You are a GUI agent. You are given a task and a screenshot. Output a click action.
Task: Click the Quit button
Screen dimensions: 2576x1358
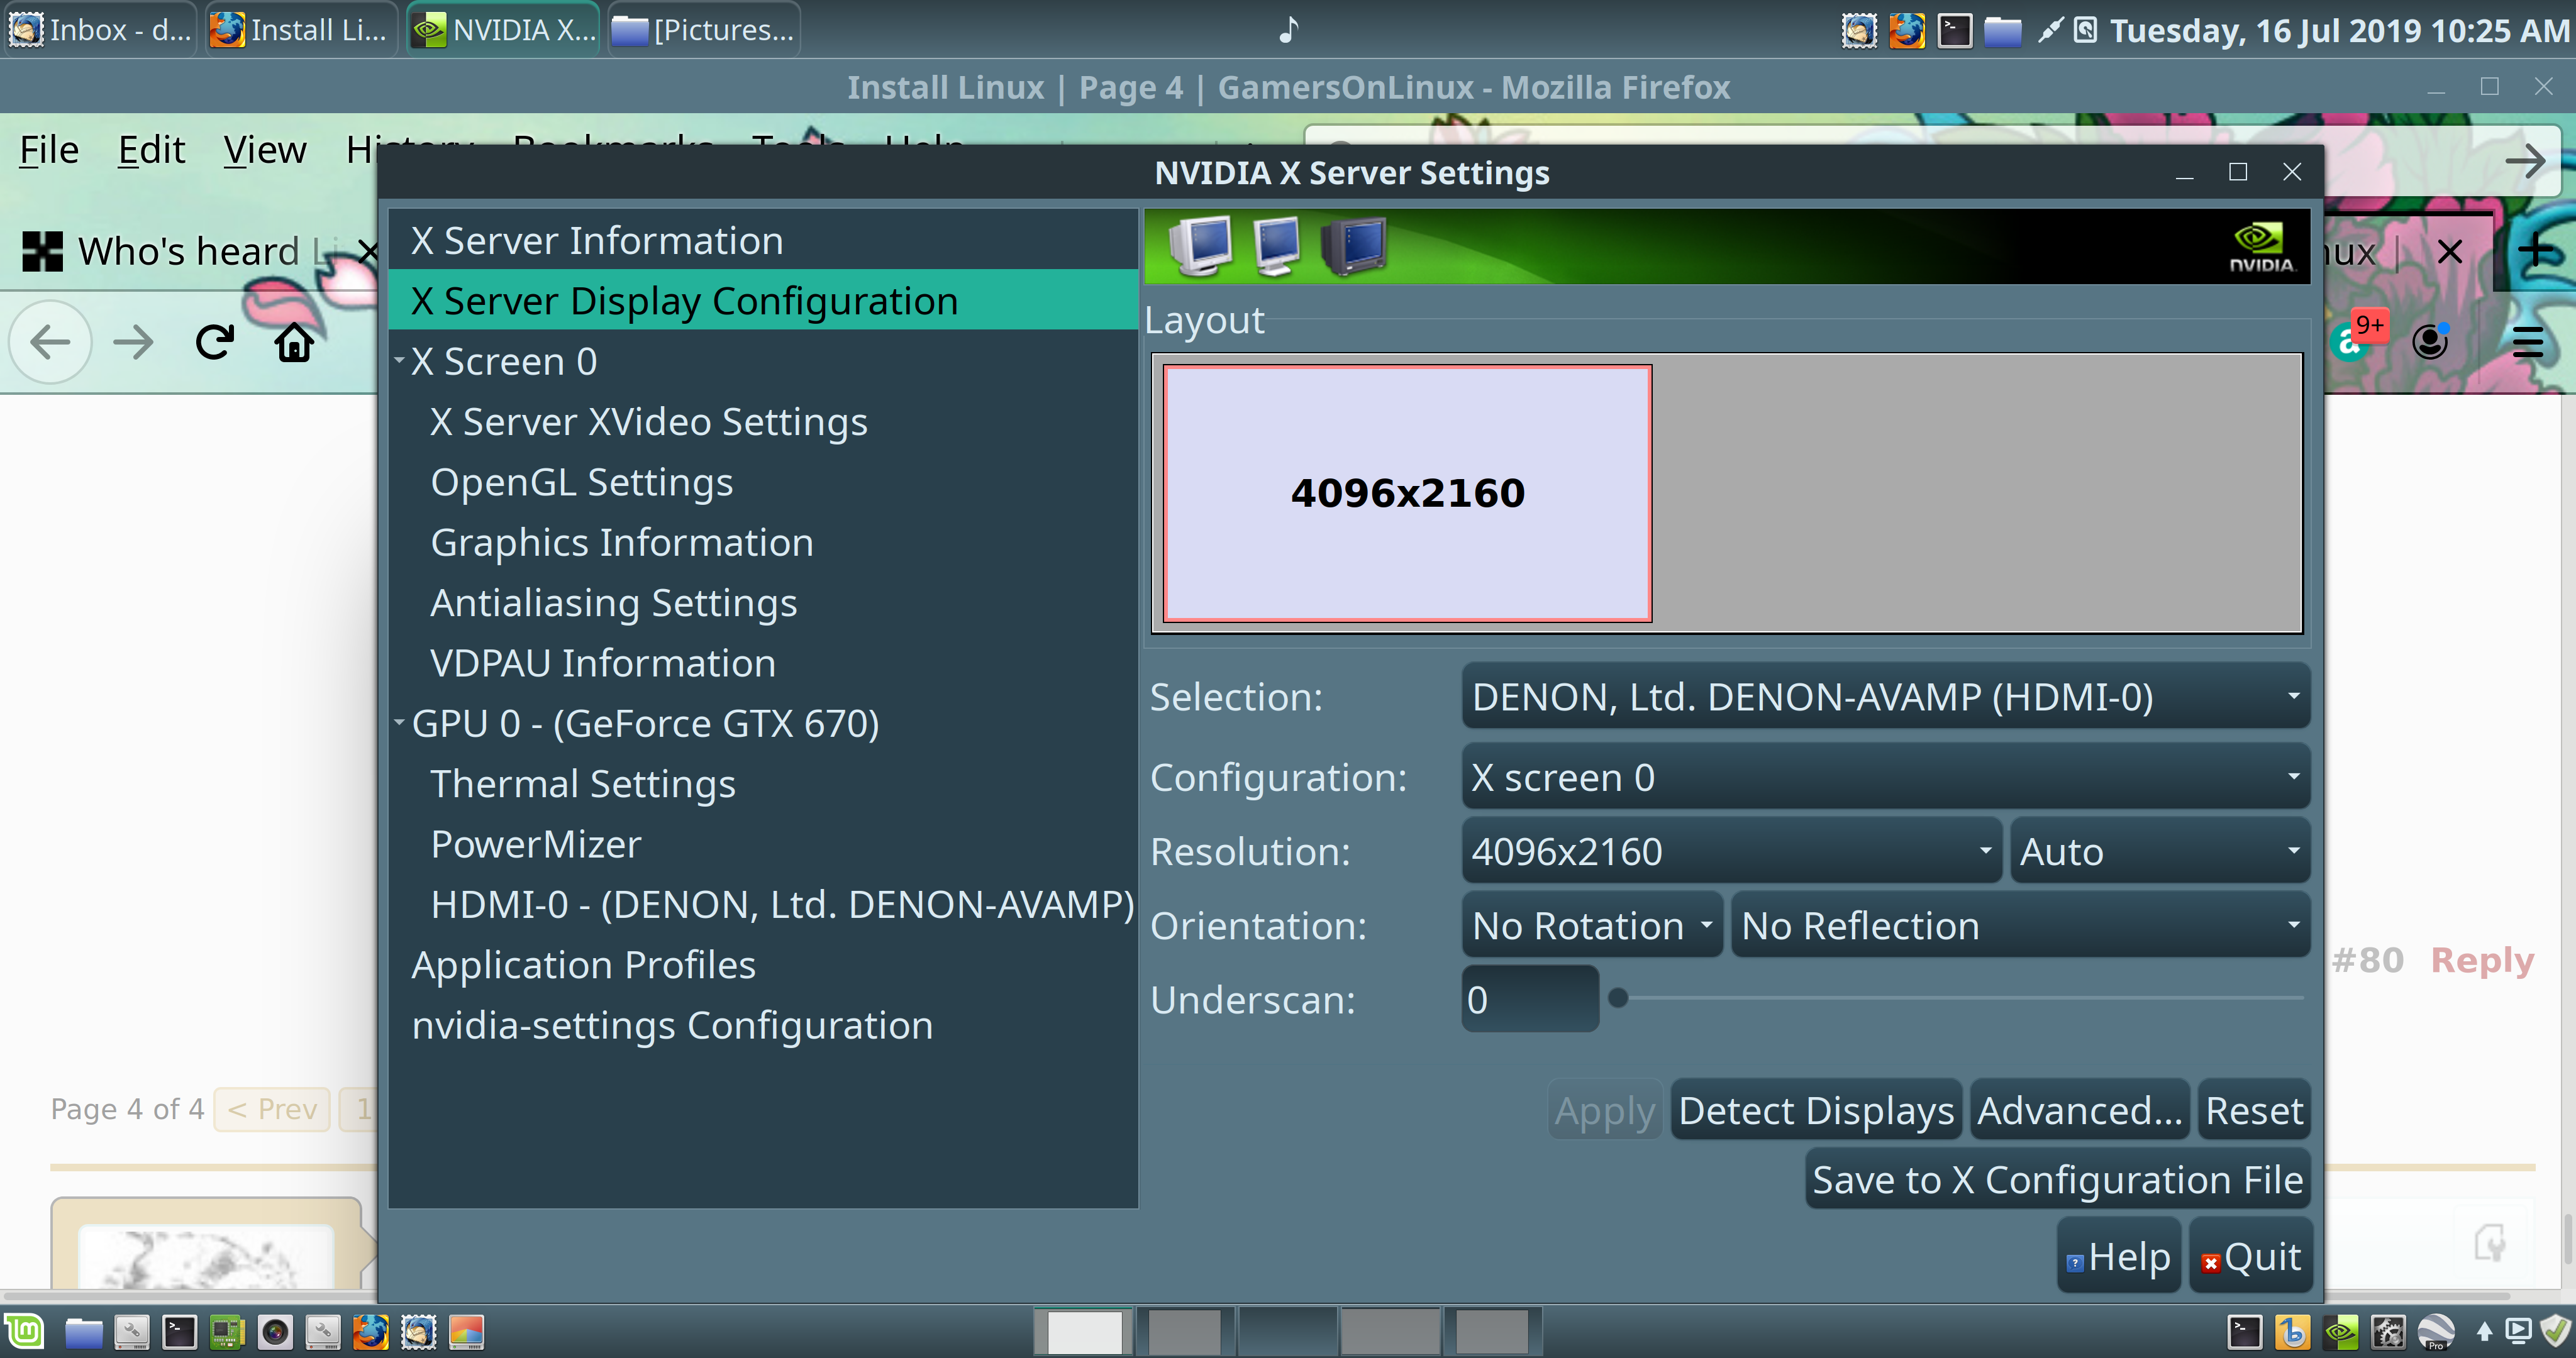[x=2251, y=1257]
